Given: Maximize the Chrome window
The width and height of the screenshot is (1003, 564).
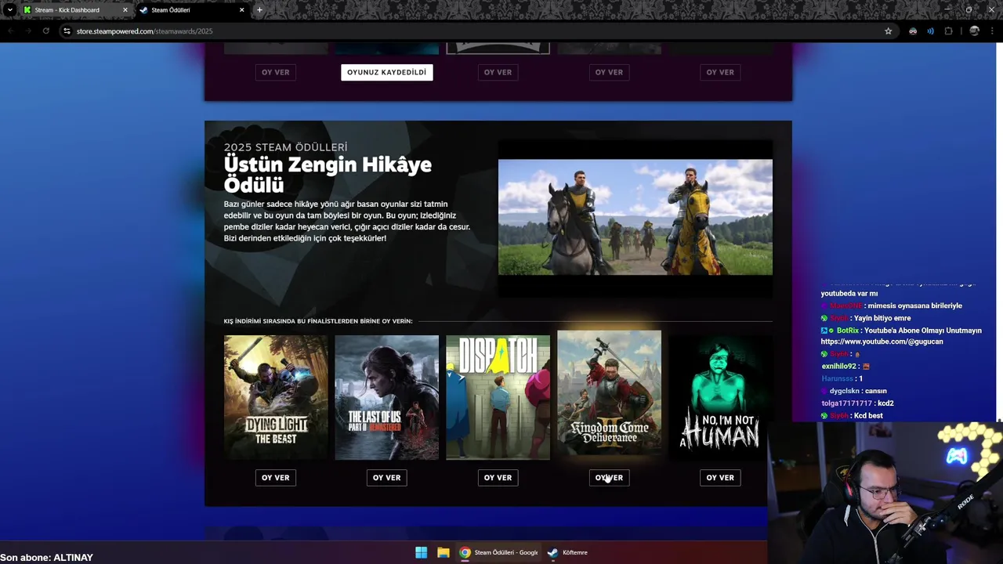Looking at the screenshot, I should 969,9.
